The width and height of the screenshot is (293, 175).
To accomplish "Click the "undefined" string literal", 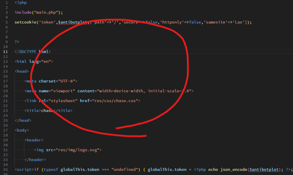I will coord(125,170).
